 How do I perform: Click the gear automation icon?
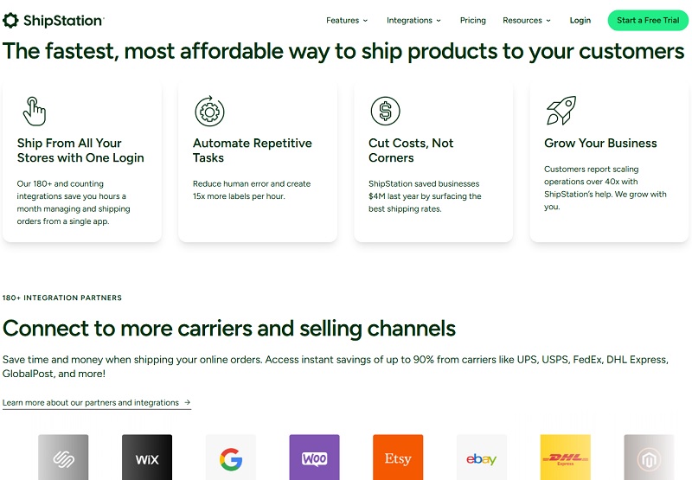(x=209, y=112)
